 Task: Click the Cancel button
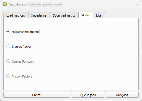click(x=37, y=95)
